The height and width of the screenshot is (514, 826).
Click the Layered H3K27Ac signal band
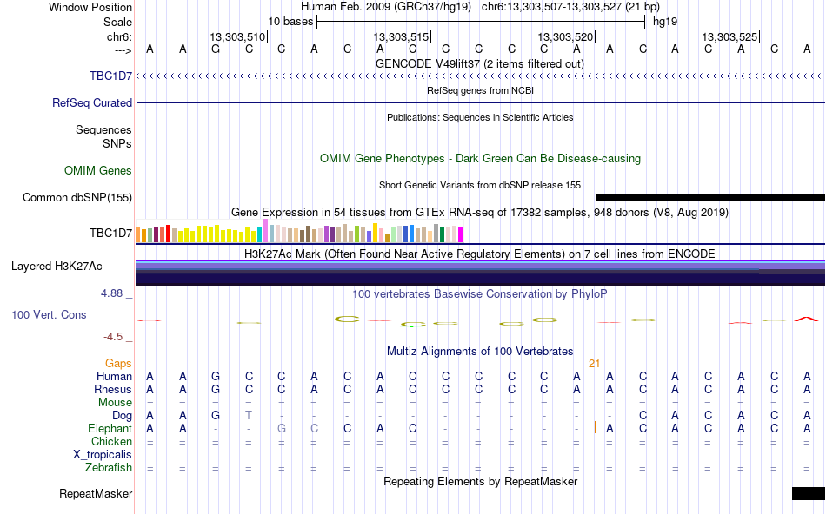(481, 273)
